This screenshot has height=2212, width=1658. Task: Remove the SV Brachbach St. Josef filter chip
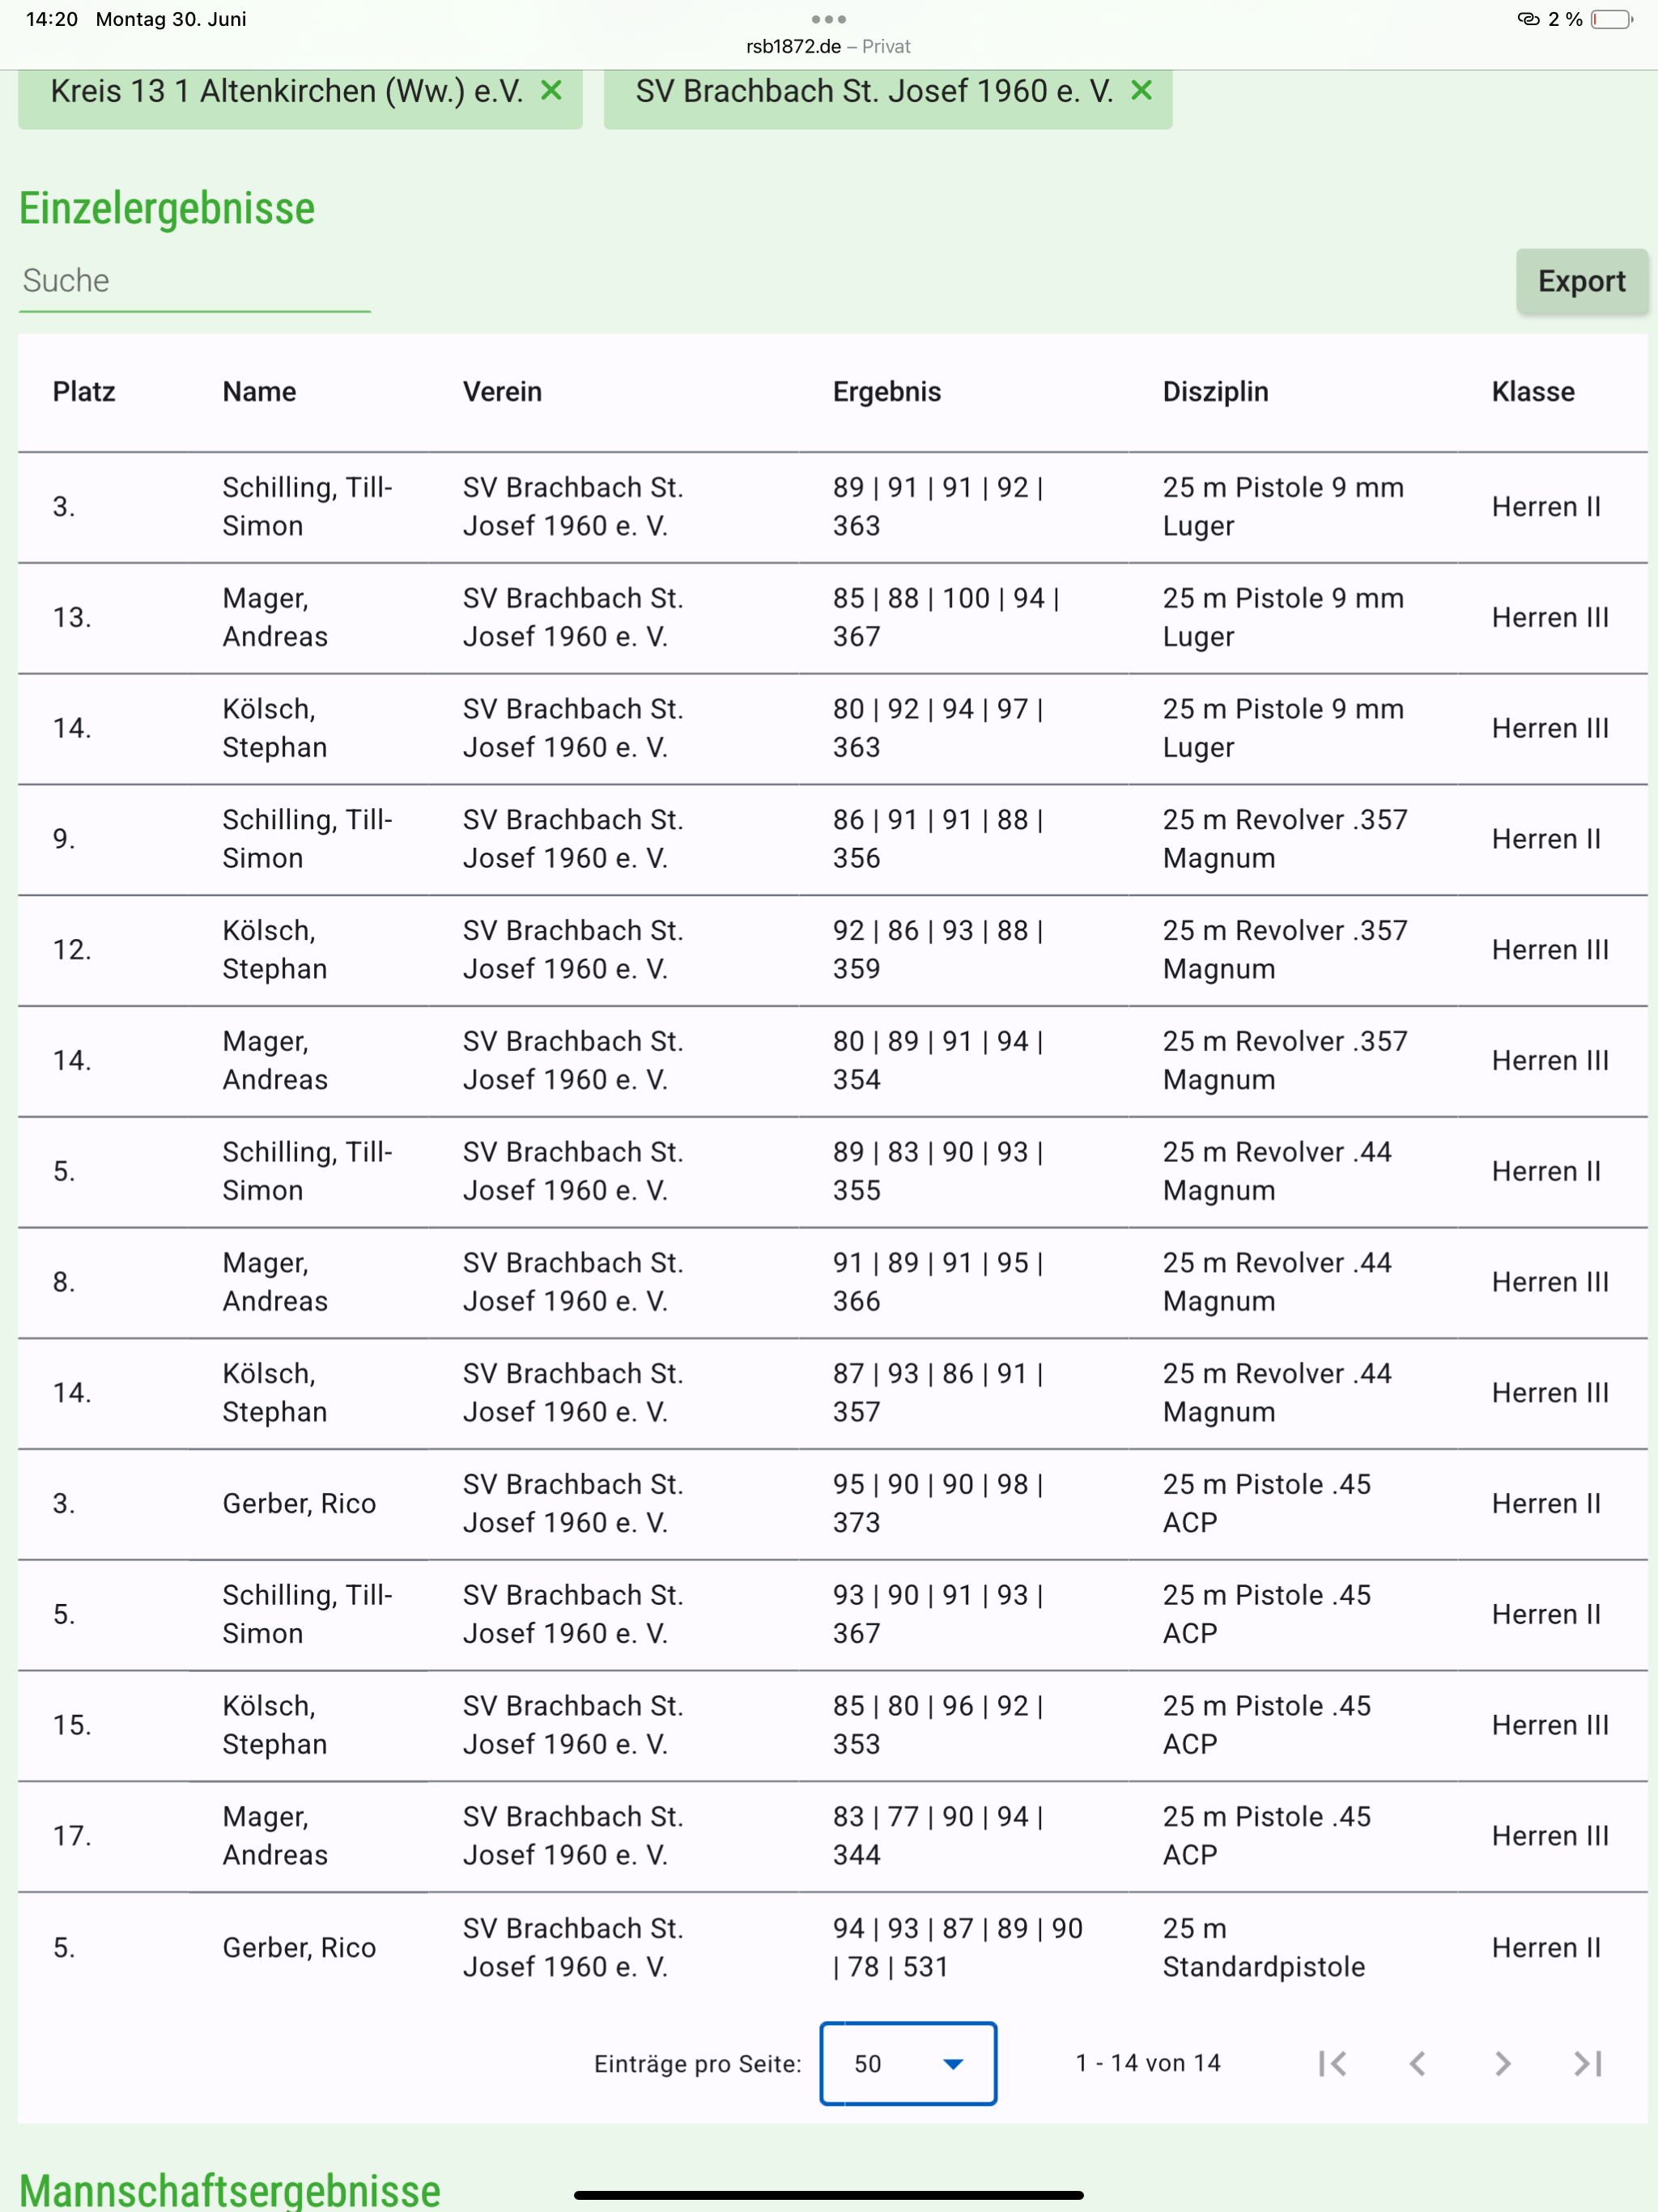(x=1141, y=91)
